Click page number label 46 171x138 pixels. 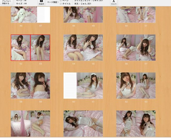[21, 26]
